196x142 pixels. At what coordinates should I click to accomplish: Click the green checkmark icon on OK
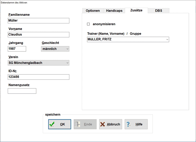point(52,124)
